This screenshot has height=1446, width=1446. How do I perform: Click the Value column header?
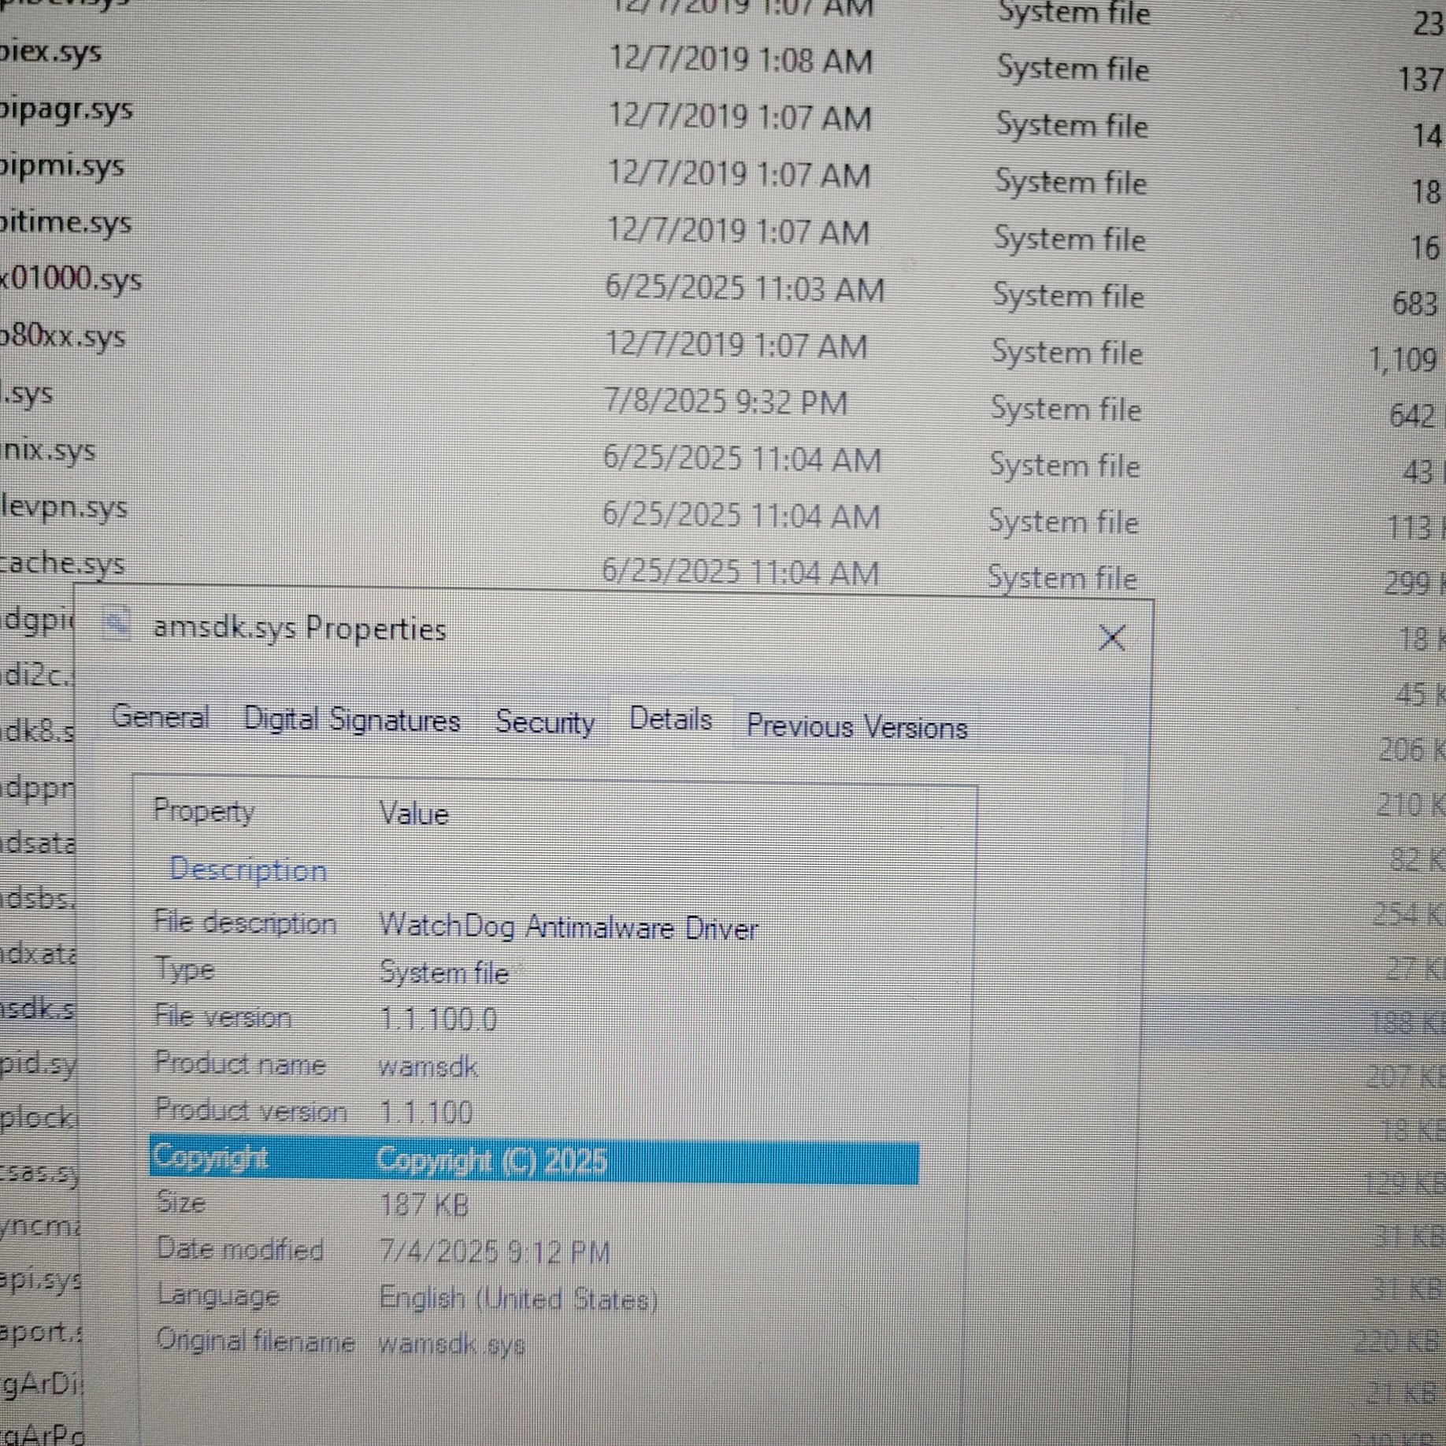[414, 813]
